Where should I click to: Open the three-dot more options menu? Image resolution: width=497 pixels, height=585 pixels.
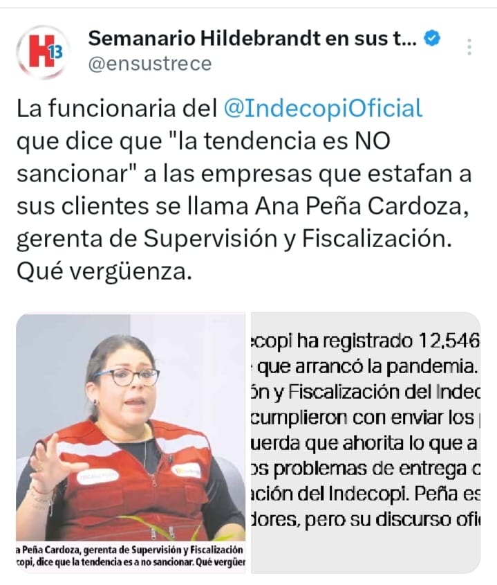coord(469,47)
